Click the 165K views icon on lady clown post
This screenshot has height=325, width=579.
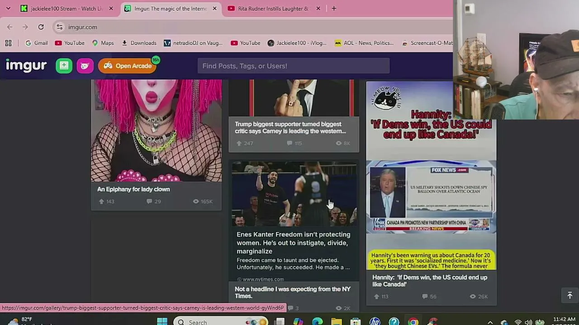196,201
